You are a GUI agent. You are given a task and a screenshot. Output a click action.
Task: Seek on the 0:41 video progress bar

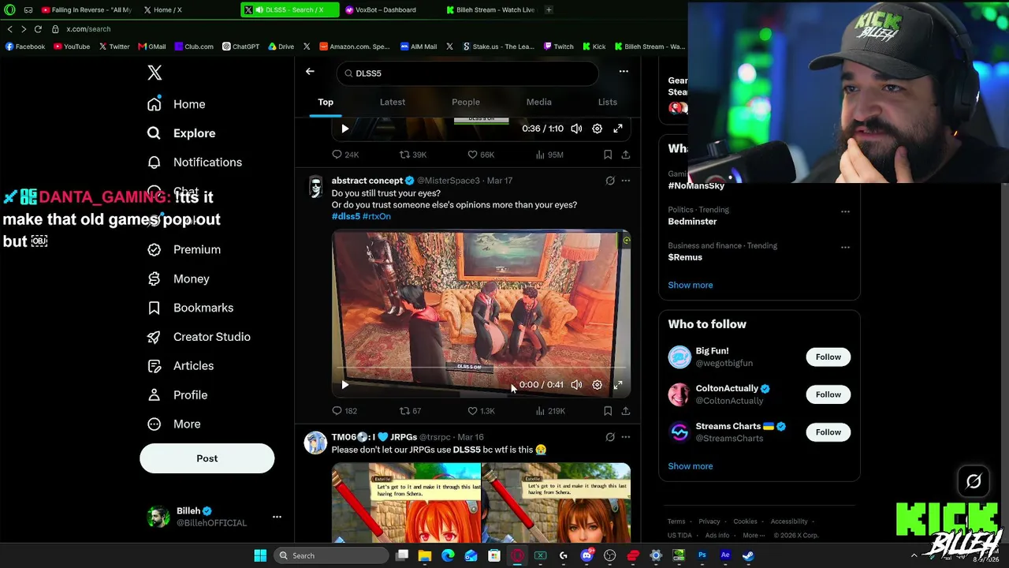(x=481, y=368)
